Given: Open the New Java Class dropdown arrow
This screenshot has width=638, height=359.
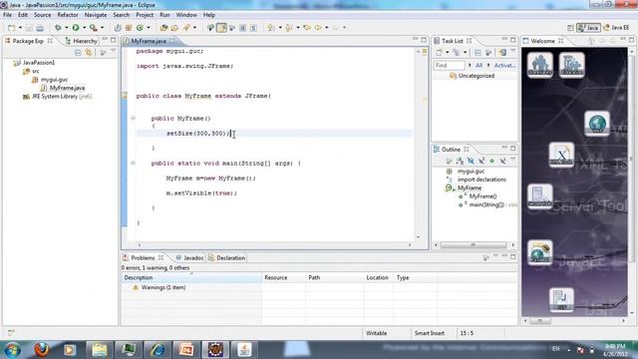Looking at the screenshot, I should click(x=149, y=28).
